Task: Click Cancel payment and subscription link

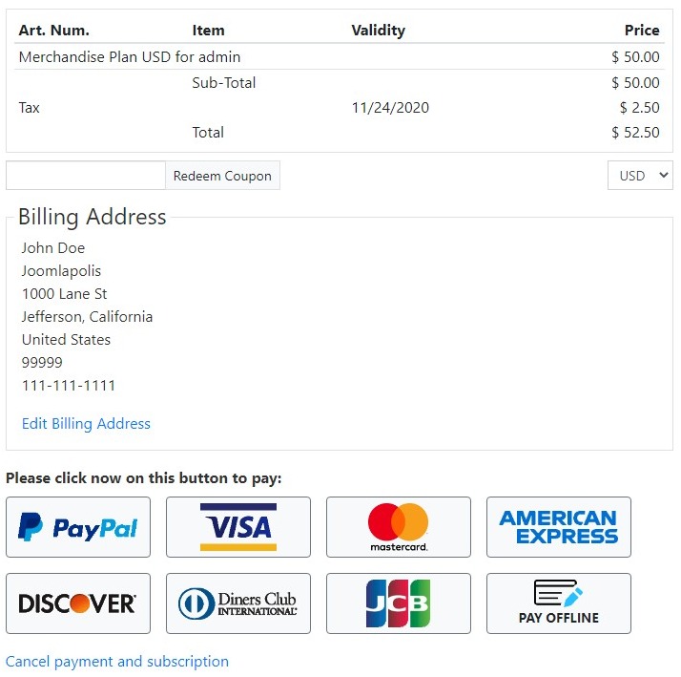Action: 116,662
